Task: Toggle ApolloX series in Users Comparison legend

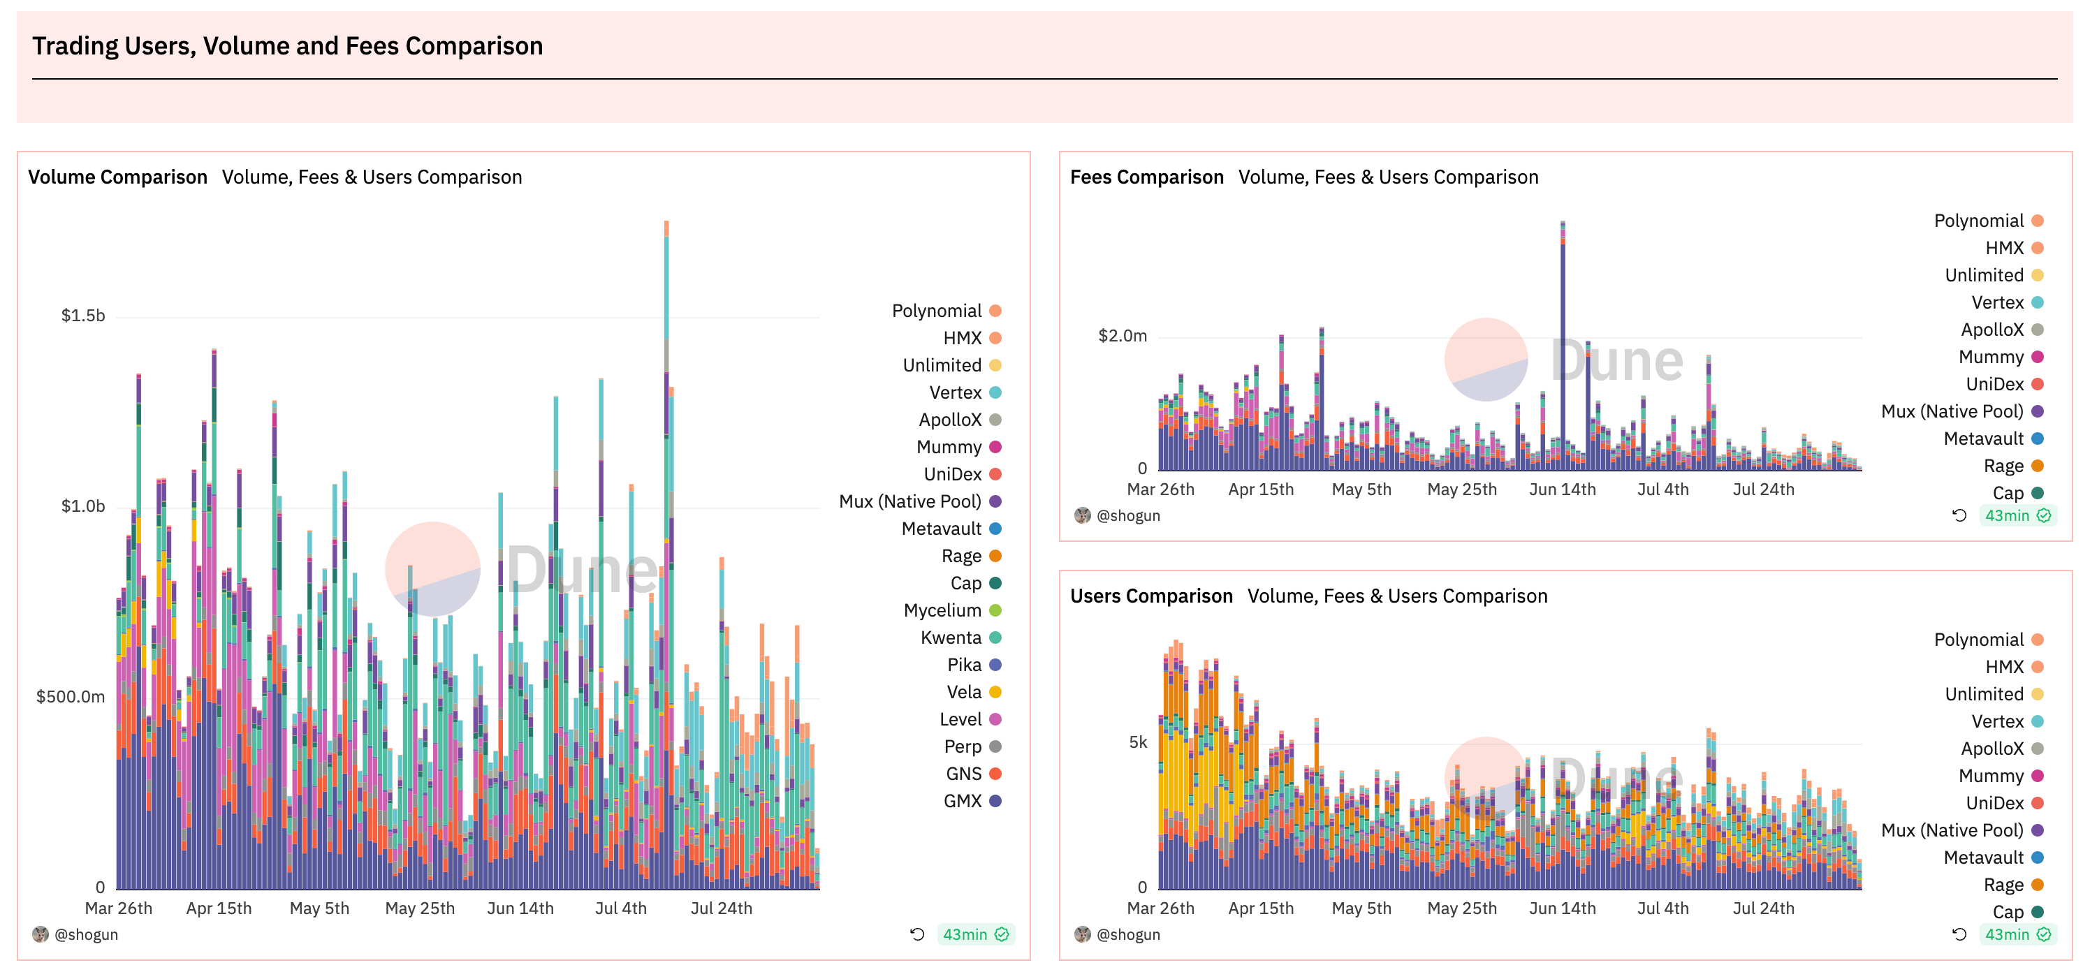Action: tap(2002, 749)
